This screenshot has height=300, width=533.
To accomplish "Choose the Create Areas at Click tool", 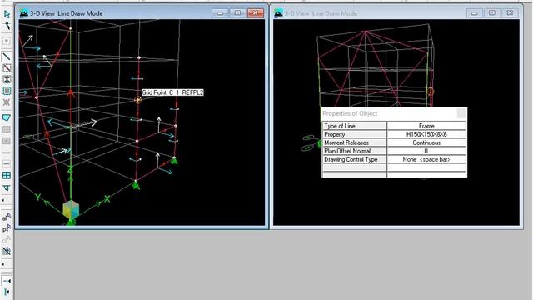I will click(x=7, y=141).
